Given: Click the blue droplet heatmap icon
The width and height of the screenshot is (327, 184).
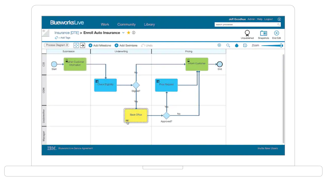Looking at the screenshot, I should (236, 45).
